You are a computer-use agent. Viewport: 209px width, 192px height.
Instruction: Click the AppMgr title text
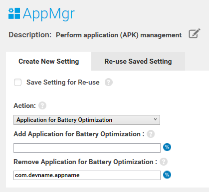[x=49, y=14]
